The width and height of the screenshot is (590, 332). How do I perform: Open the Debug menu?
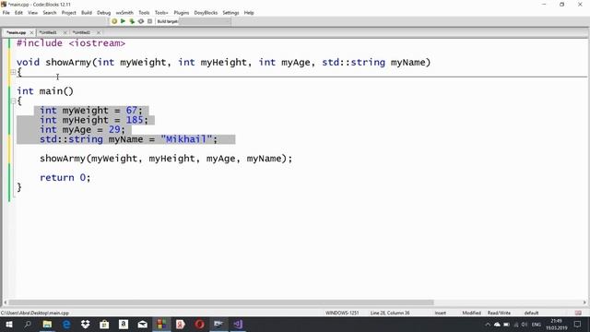pyautogui.click(x=104, y=13)
